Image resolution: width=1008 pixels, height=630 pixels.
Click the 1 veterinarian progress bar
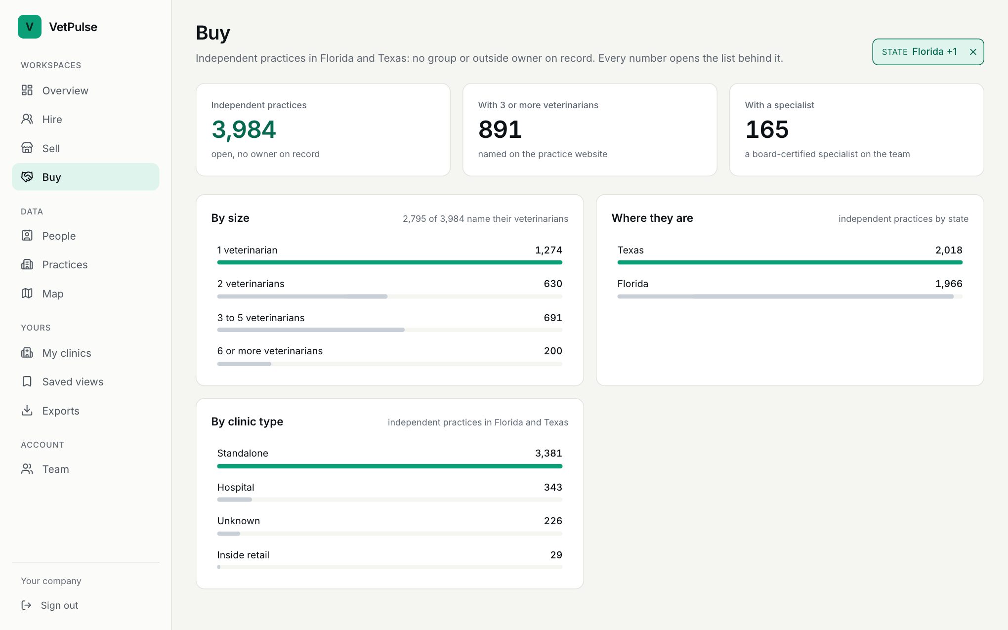[389, 262]
